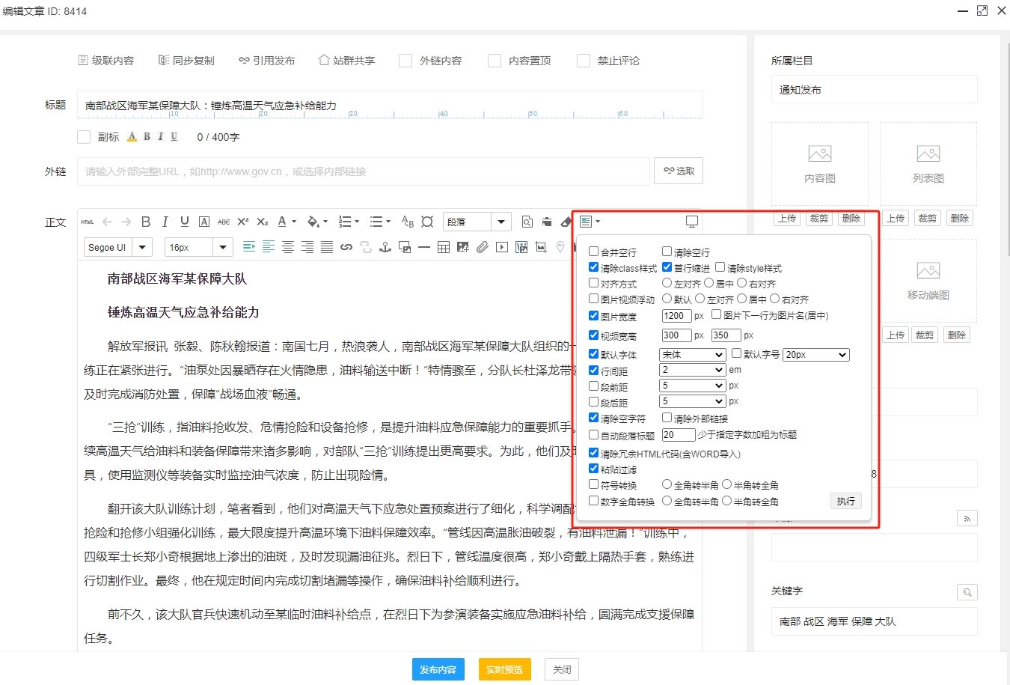Insert a table into the article body
Screen dimensions: 1010x685
pos(444,247)
